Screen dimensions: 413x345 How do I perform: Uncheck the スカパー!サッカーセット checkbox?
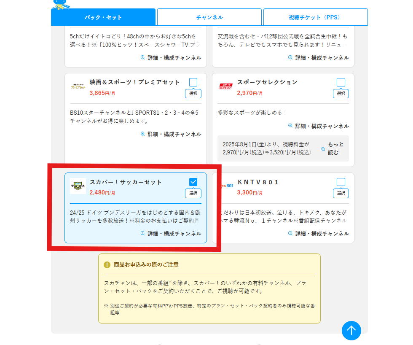click(x=193, y=182)
